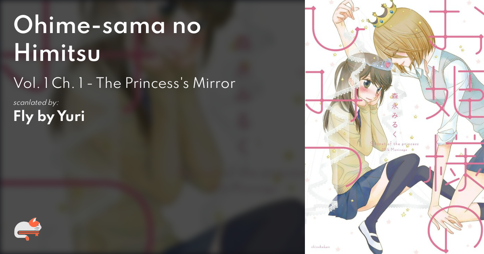This screenshot has width=484, height=254.
Task: Select the manga cover thumbnail
Action: (x=394, y=127)
